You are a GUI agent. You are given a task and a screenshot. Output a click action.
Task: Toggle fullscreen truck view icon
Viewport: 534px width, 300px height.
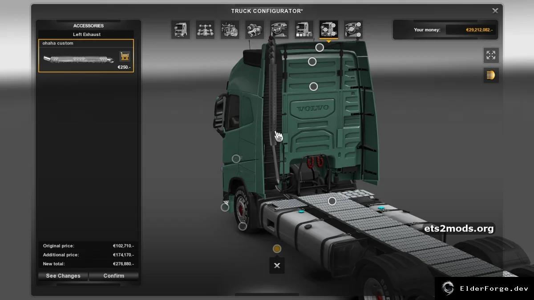pyautogui.click(x=491, y=55)
